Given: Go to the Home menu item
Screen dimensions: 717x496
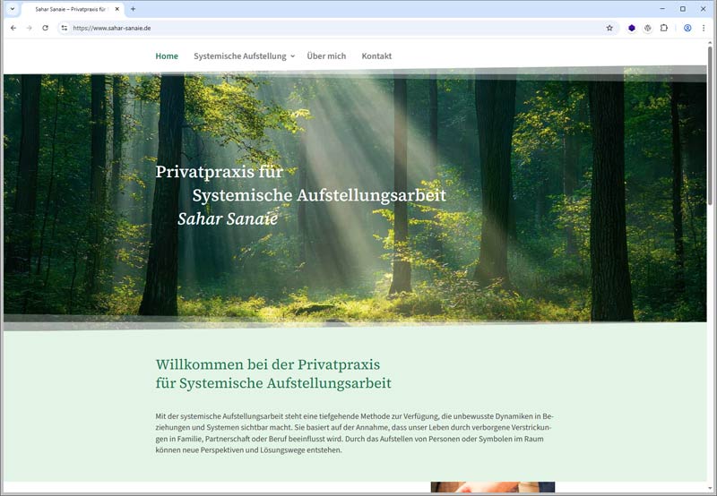Looking at the screenshot, I should [167, 56].
